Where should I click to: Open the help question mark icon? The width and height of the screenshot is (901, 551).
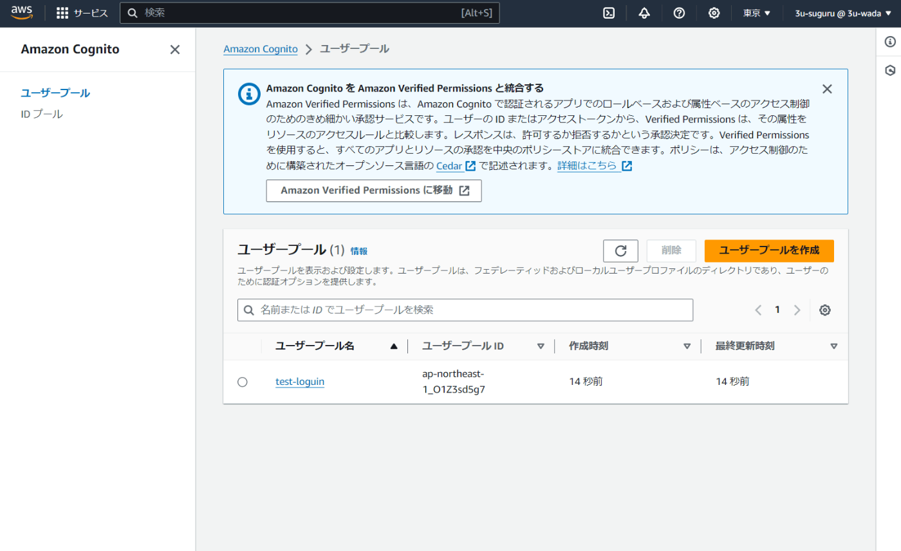click(x=679, y=13)
